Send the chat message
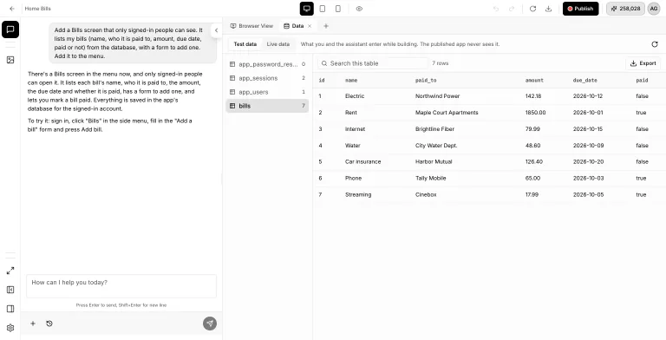Screen dimensions: 666x340 click(x=210, y=324)
